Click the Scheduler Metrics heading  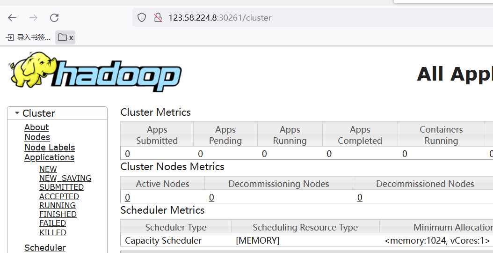(163, 210)
